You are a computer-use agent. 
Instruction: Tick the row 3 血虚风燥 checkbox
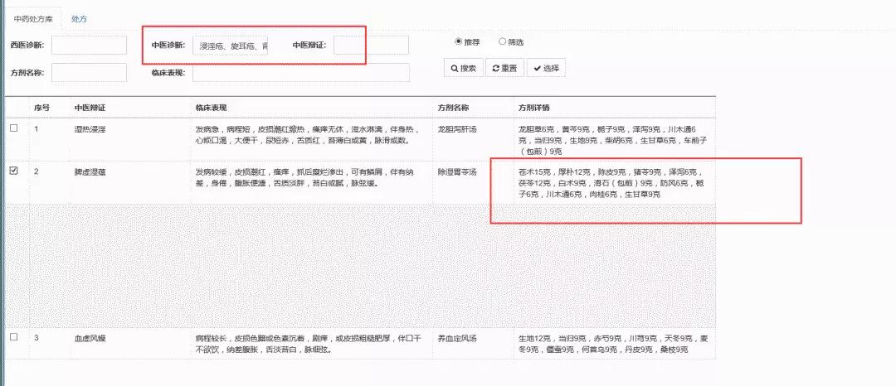tap(13, 338)
